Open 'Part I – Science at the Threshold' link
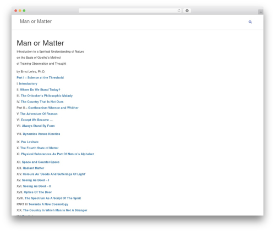The width and height of the screenshot is (275, 232). [40, 77]
